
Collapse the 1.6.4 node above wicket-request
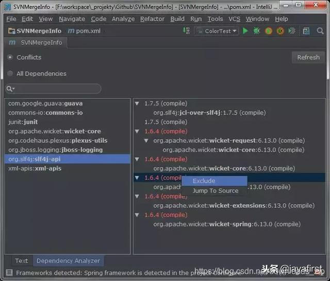click(x=137, y=131)
